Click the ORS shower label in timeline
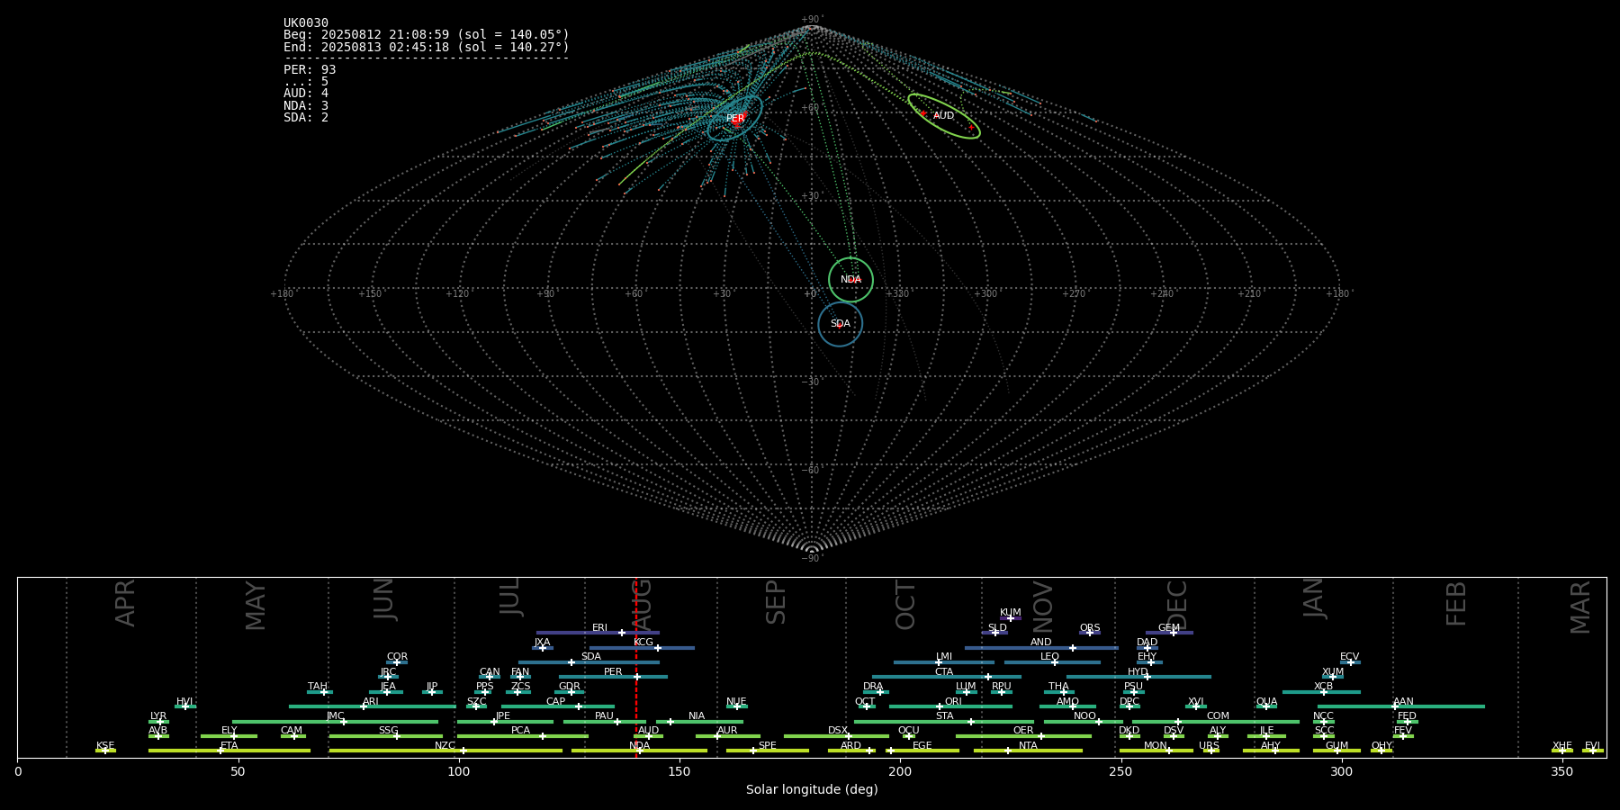Image resolution: width=1620 pixels, height=810 pixels. coord(1090,628)
